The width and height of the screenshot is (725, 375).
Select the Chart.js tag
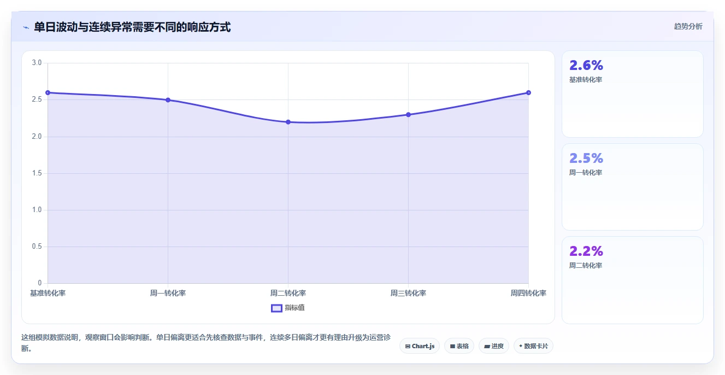click(x=420, y=346)
